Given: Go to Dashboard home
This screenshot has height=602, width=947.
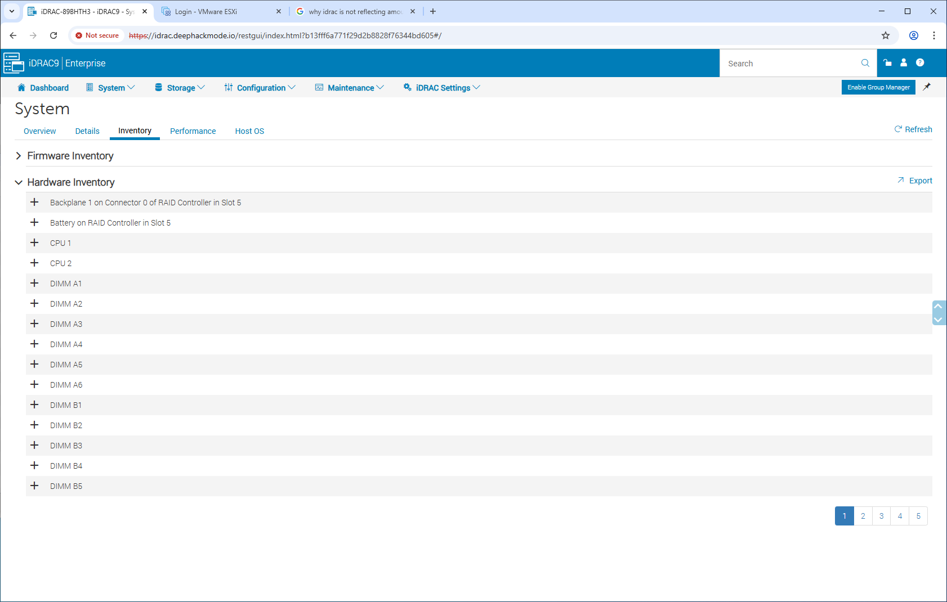Looking at the screenshot, I should (x=43, y=88).
